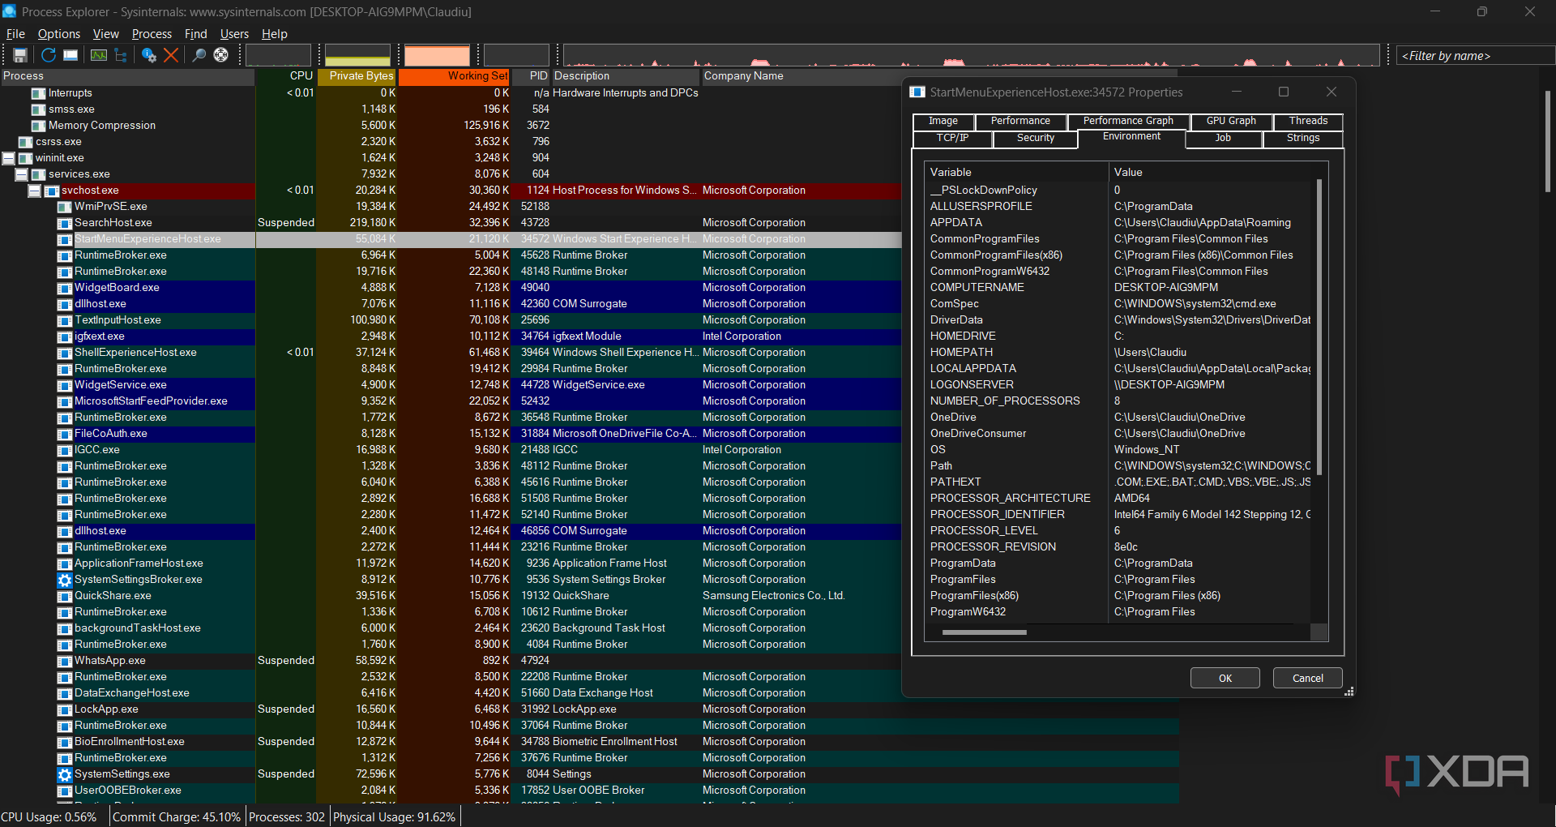Click Cancel in the Properties dialog

coord(1308,678)
